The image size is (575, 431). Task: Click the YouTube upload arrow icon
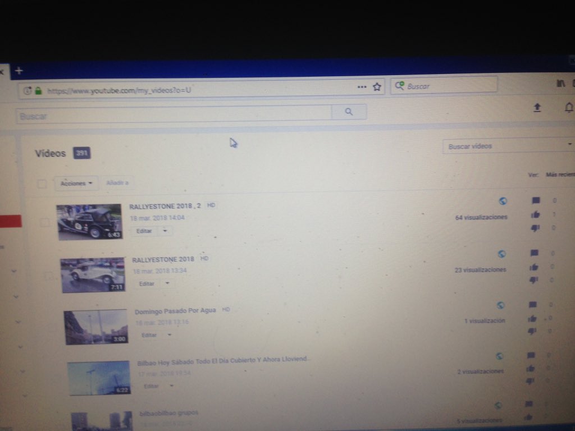click(x=537, y=107)
